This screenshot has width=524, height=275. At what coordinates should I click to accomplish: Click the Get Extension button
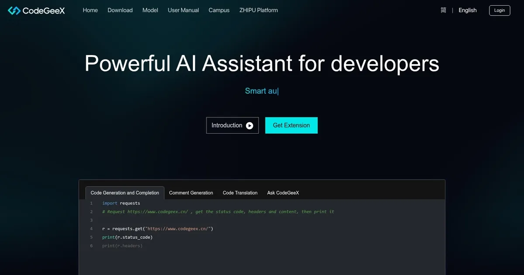pyautogui.click(x=291, y=125)
